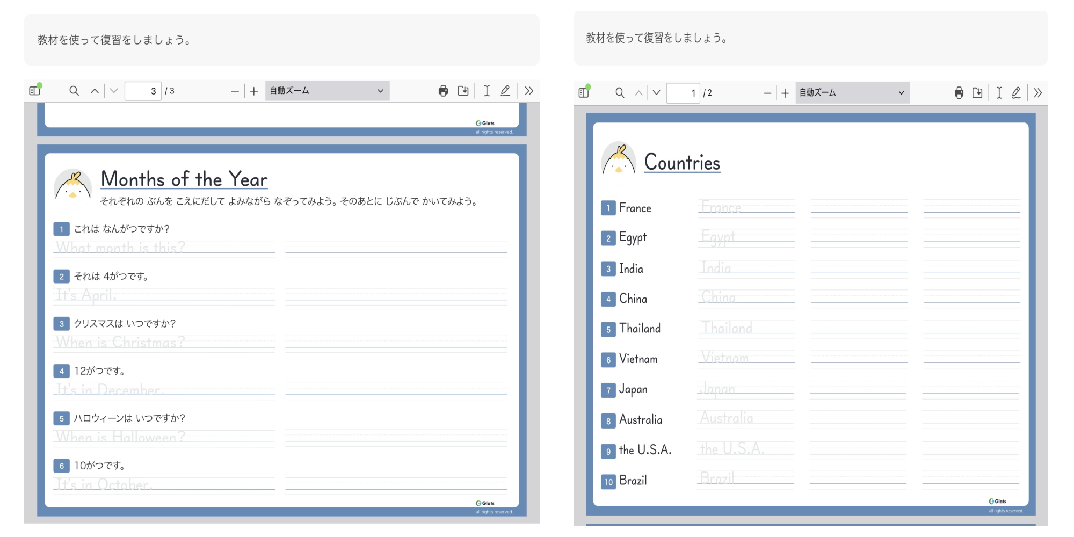Print the Months of the Year PDF
Image resolution: width=1074 pixels, height=537 pixels.
(443, 91)
